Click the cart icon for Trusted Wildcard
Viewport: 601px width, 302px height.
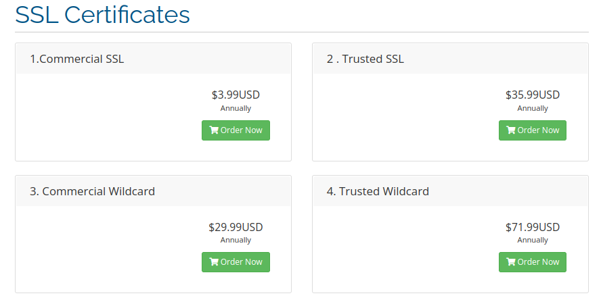[511, 262]
